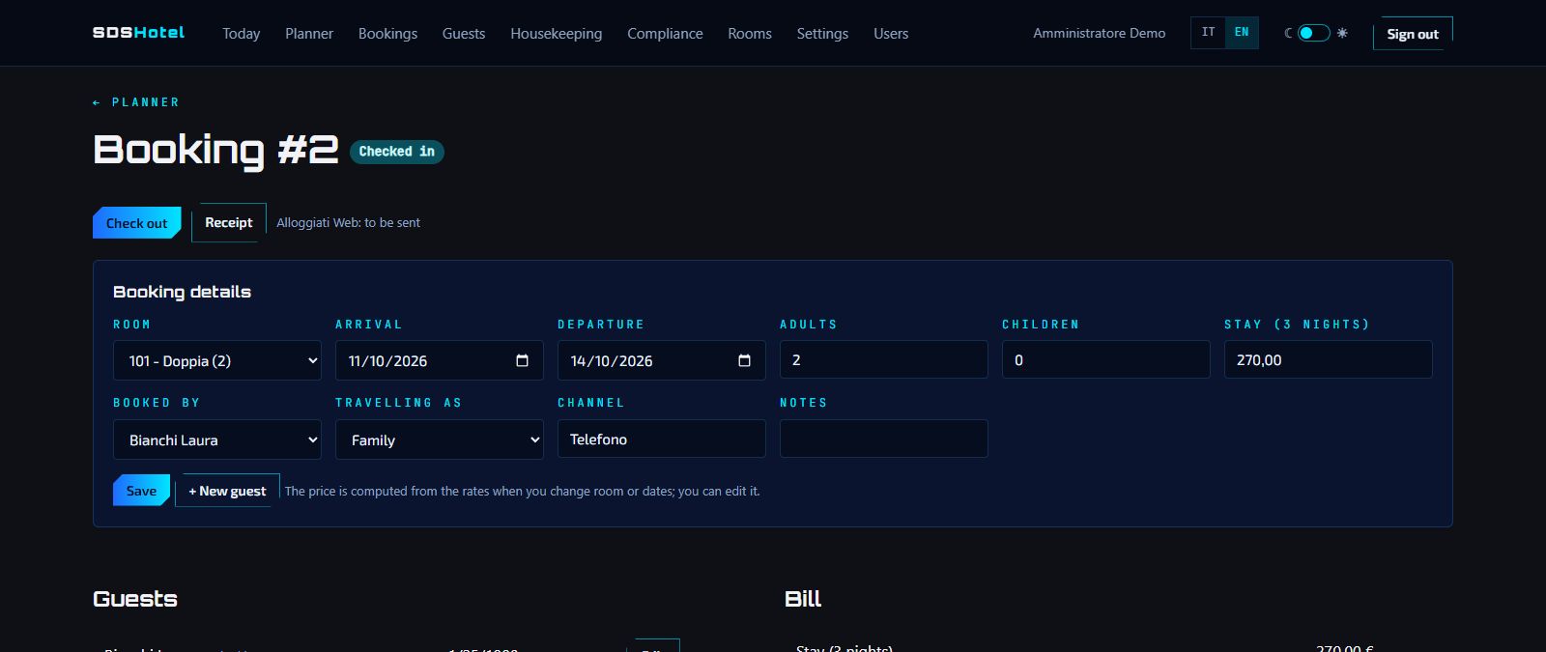Open the Booked by dropdown
The width and height of the screenshot is (1546, 652).
pos(217,439)
